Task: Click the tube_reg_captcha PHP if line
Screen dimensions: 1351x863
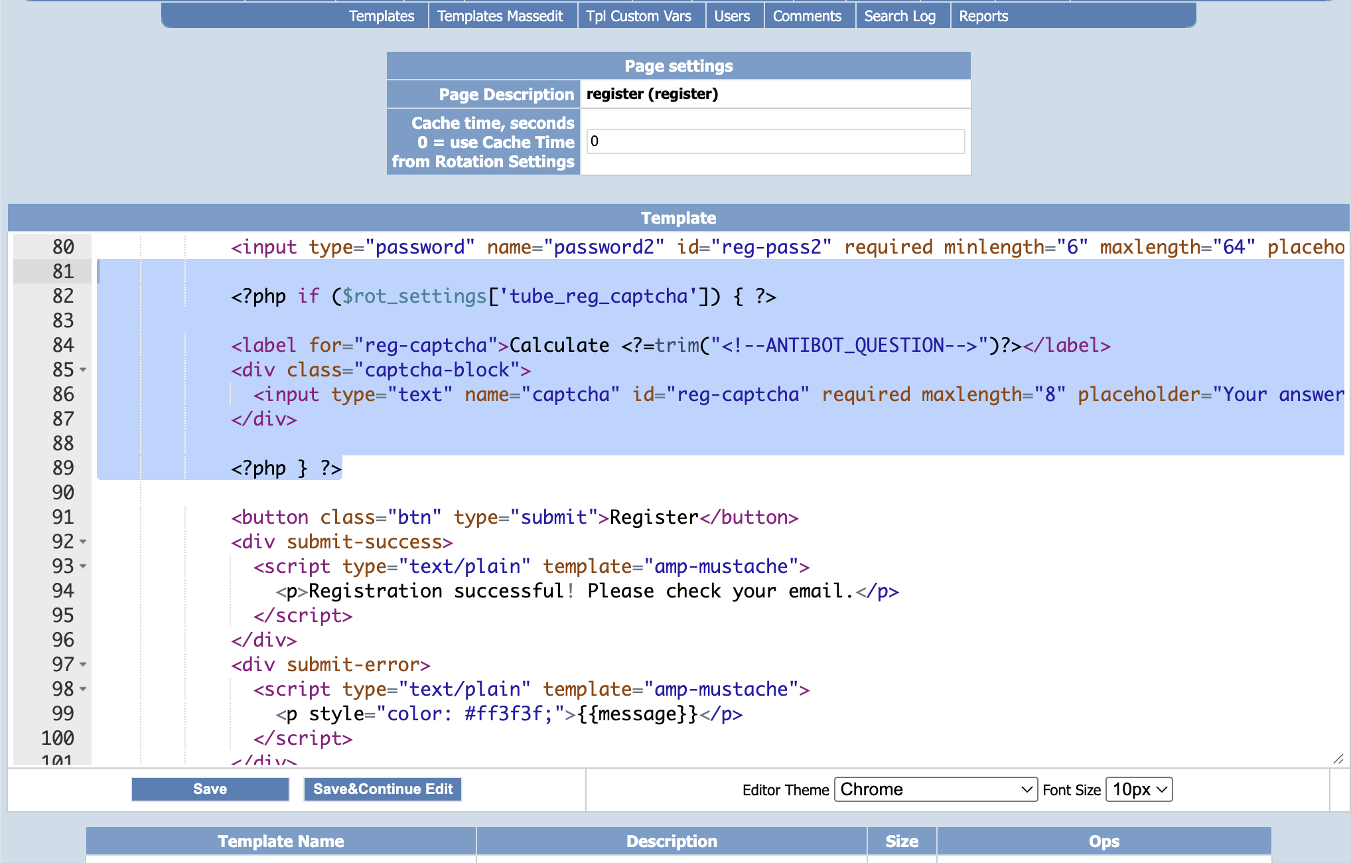Action: tap(504, 296)
